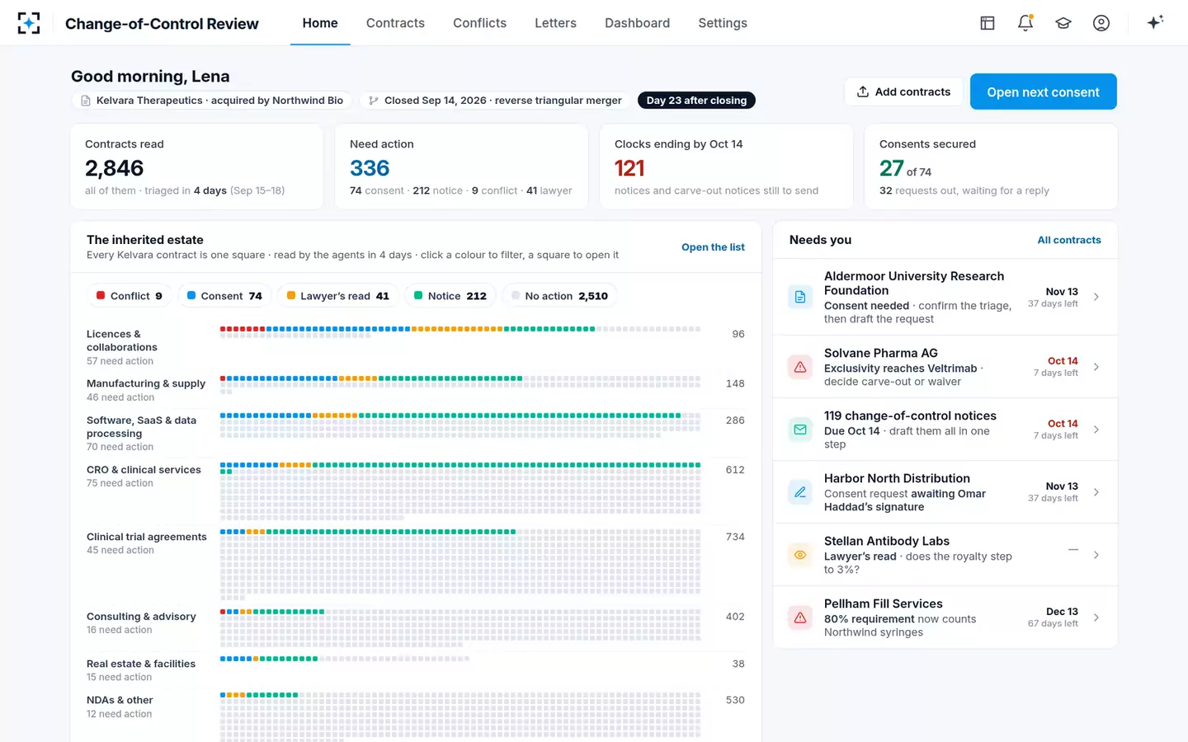Viewport: 1188px width, 742px height.
Task: Switch to the Conflicts tab
Action: tap(479, 23)
